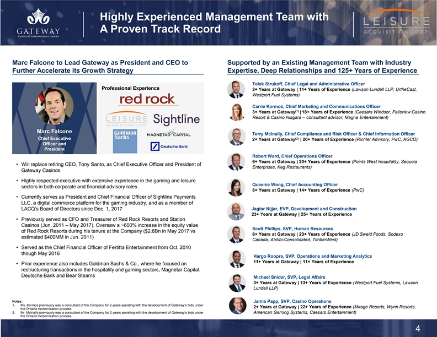Select Tolek Strukoff's headshot

pyautogui.click(x=237, y=90)
